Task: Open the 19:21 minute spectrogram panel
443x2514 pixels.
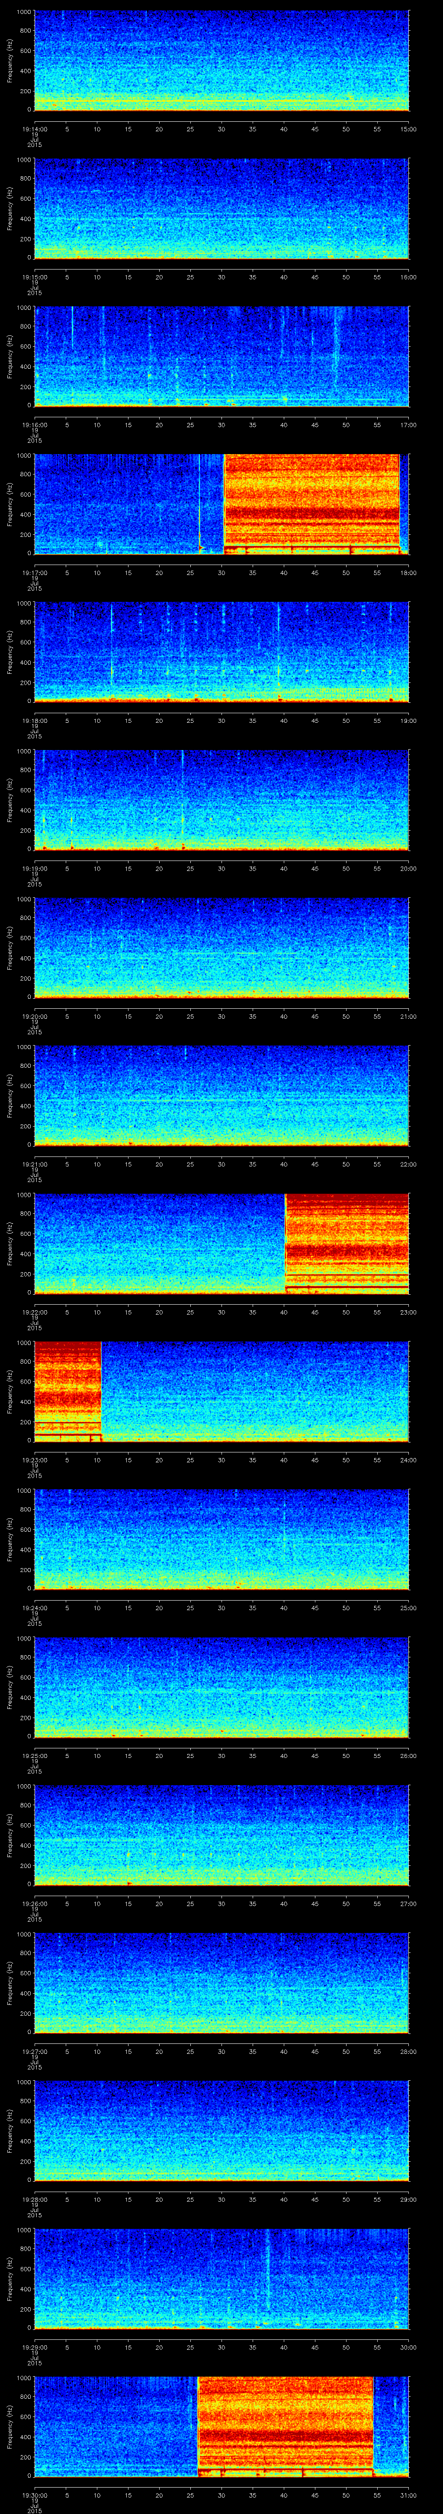Action: click(x=221, y=1096)
